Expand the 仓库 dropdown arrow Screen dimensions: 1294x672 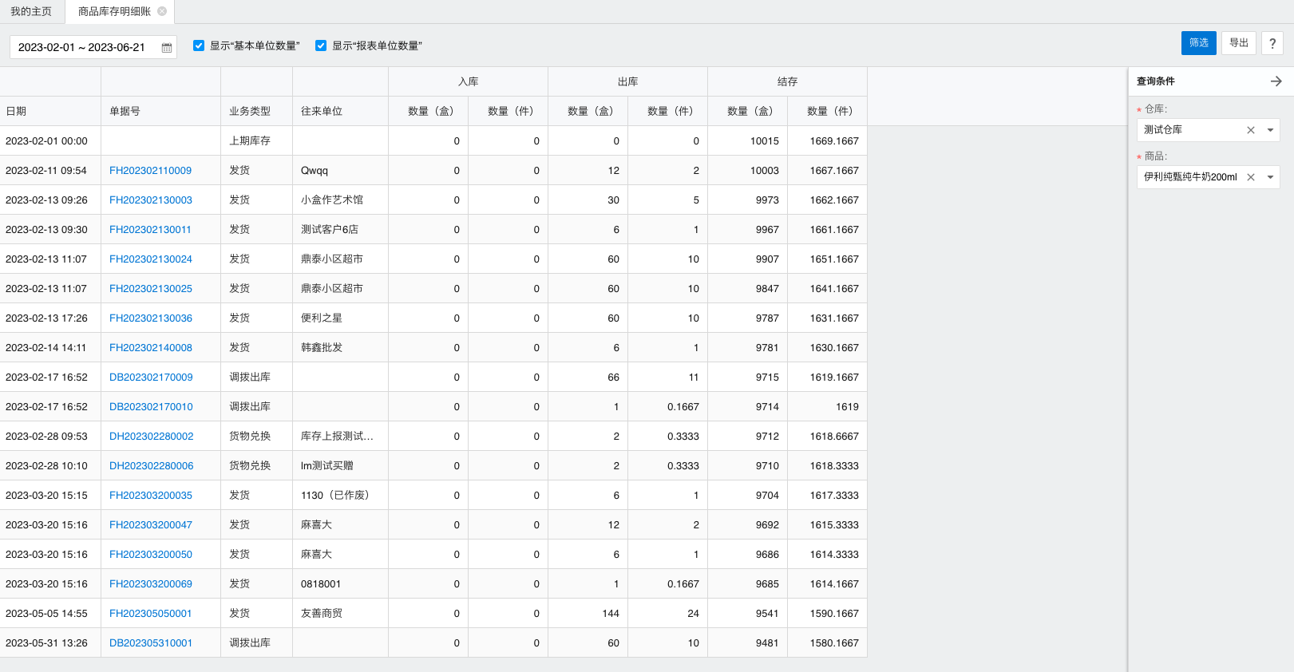[x=1270, y=130]
